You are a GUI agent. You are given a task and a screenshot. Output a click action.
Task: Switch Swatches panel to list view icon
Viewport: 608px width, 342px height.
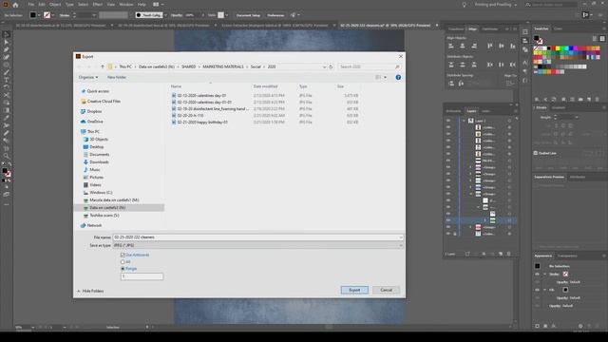(595, 38)
